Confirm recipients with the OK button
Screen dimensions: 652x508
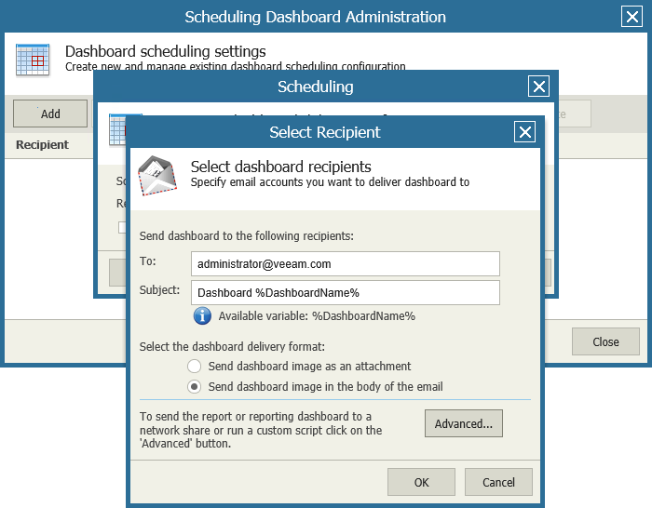[422, 482]
